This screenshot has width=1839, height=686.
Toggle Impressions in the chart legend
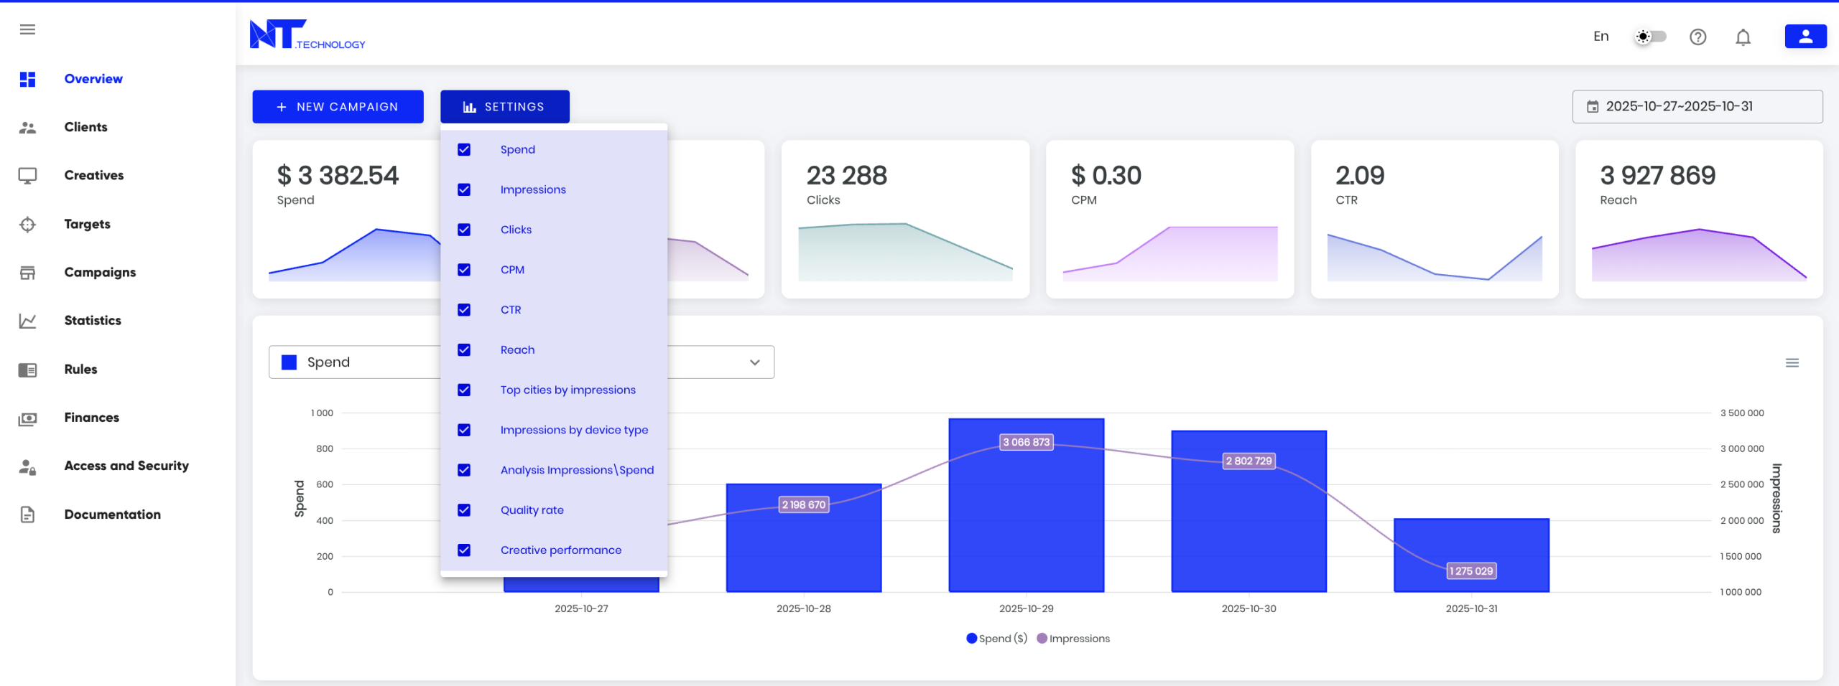click(1073, 639)
